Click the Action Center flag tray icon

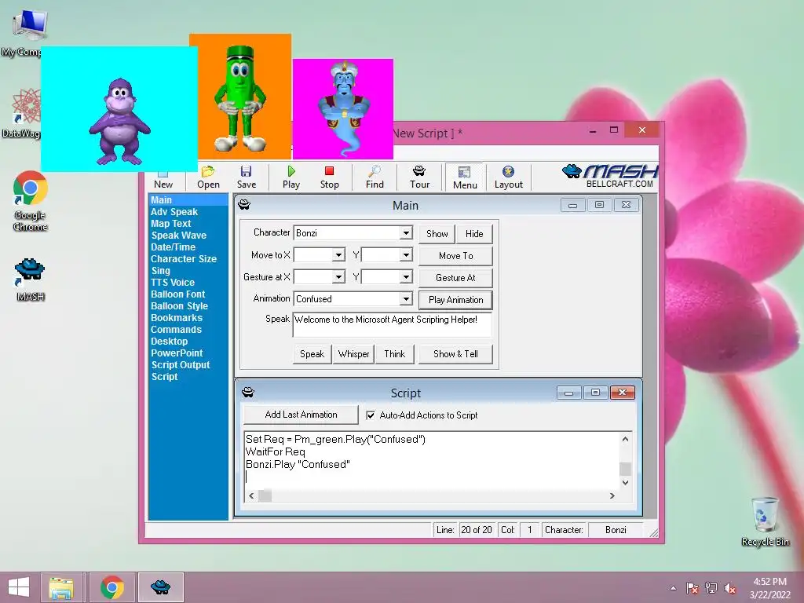pyautogui.click(x=692, y=588)
